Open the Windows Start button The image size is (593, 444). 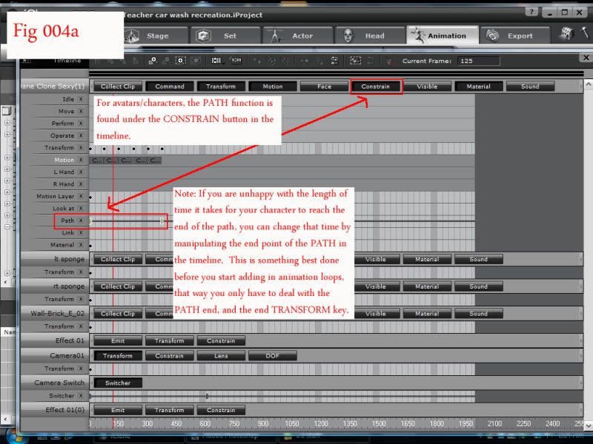[15, 437]
